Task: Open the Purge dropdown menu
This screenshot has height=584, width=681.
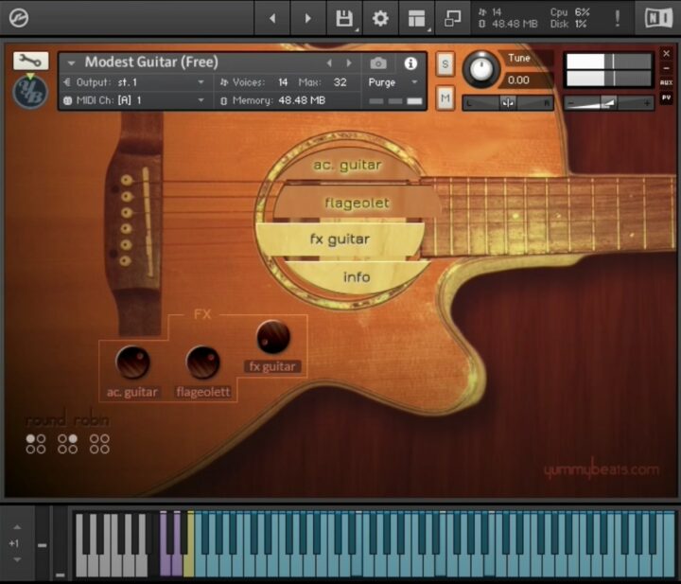Action: (x=393, y=82)
